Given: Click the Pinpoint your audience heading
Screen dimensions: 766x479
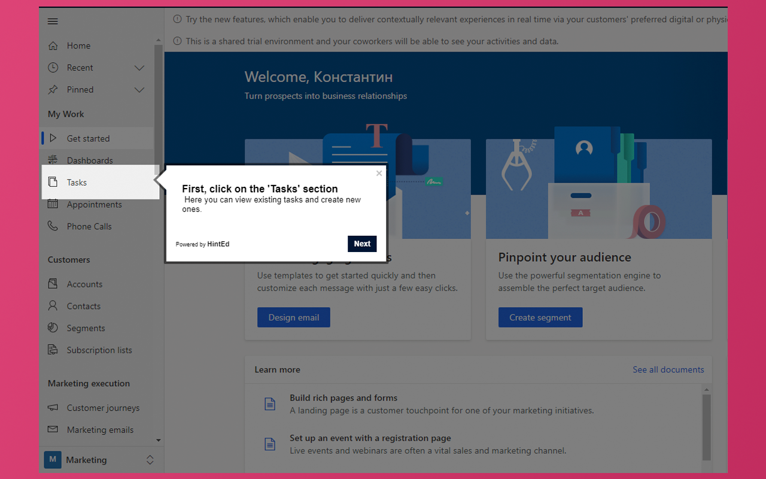Looking at the screenshot, I should coord(565,257).
